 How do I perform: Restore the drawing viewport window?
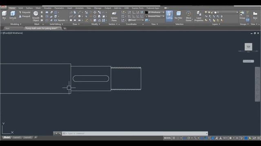tap(254, 33)
